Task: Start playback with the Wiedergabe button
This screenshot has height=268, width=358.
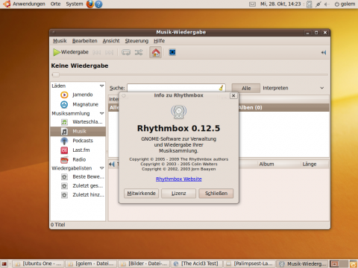Action: point(71,52)
